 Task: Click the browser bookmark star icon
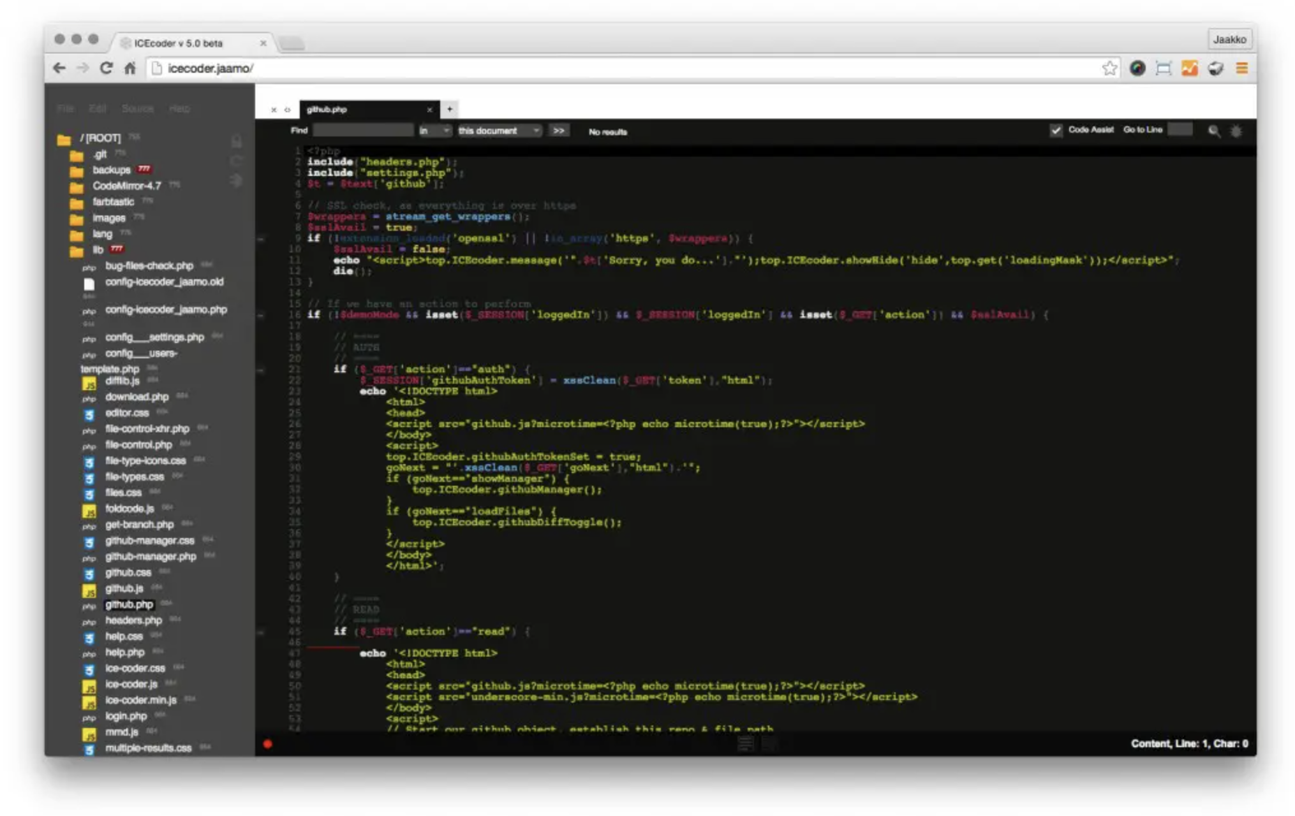(x=1109, y=68)
